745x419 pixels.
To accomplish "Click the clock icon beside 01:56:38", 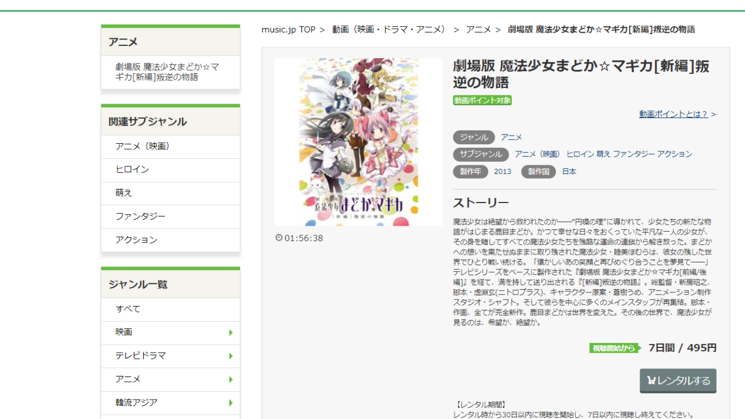I will (x=279, y=237).
